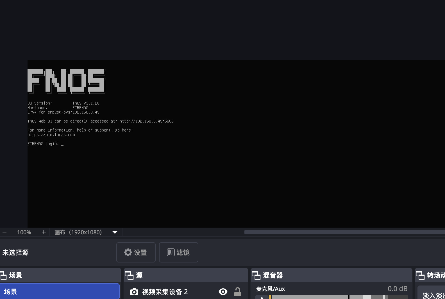Open source 设置 properties button
Screen dimensions: 445x299
coord(136,252)
